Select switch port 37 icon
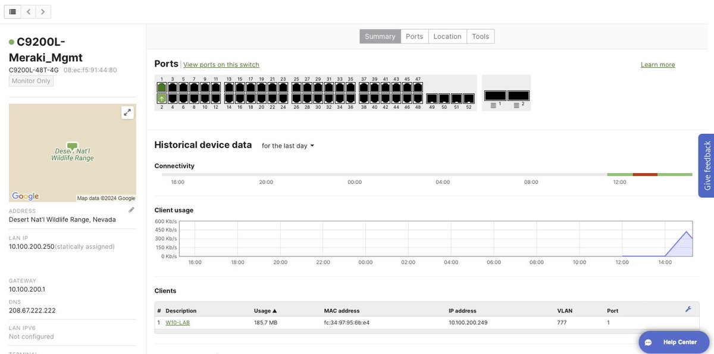 pos(364,87)
